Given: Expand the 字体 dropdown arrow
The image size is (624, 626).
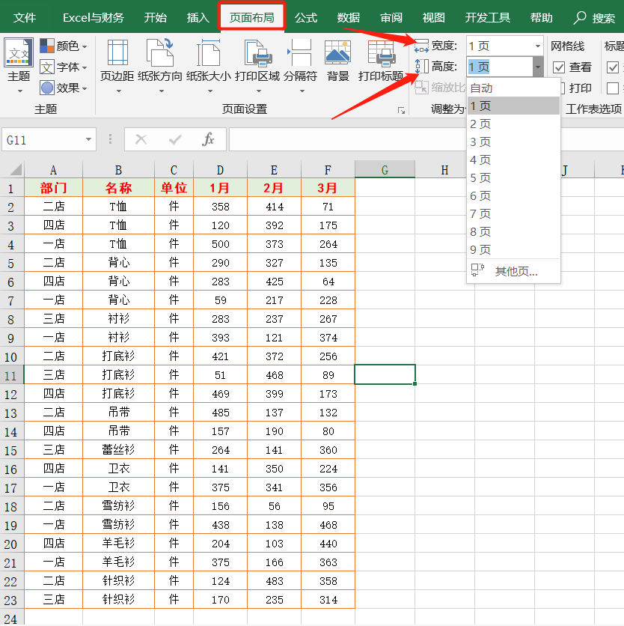Looking at the screenshot, I should point(85,68).
